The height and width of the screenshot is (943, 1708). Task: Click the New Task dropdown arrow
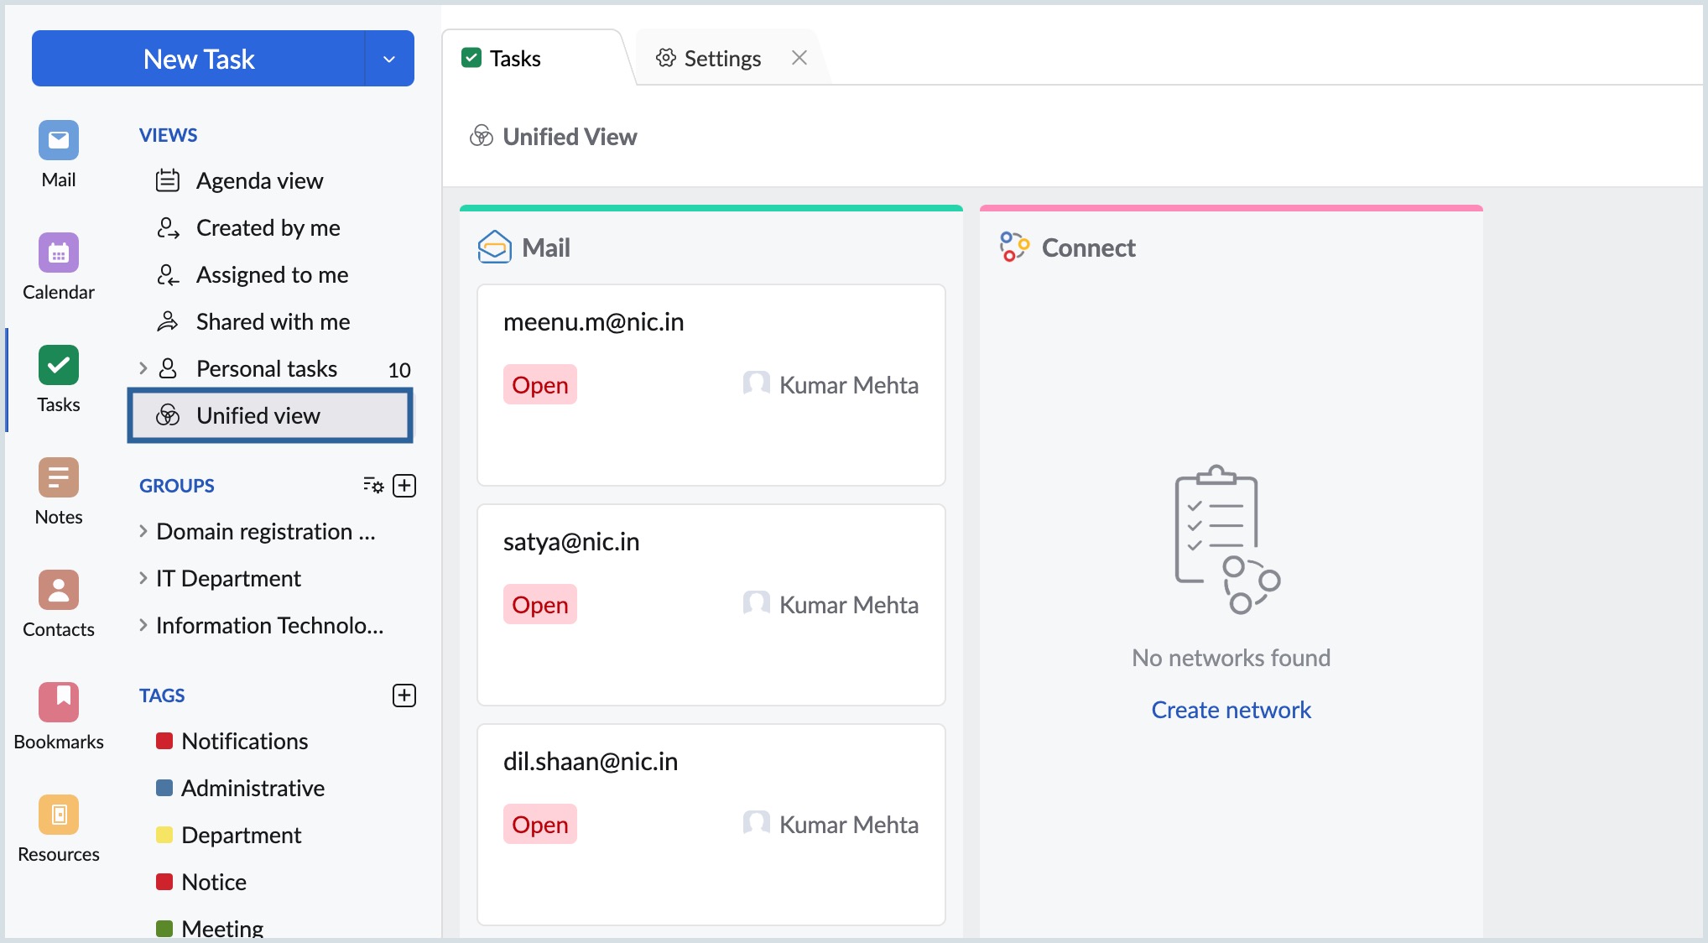coord(389,59)
